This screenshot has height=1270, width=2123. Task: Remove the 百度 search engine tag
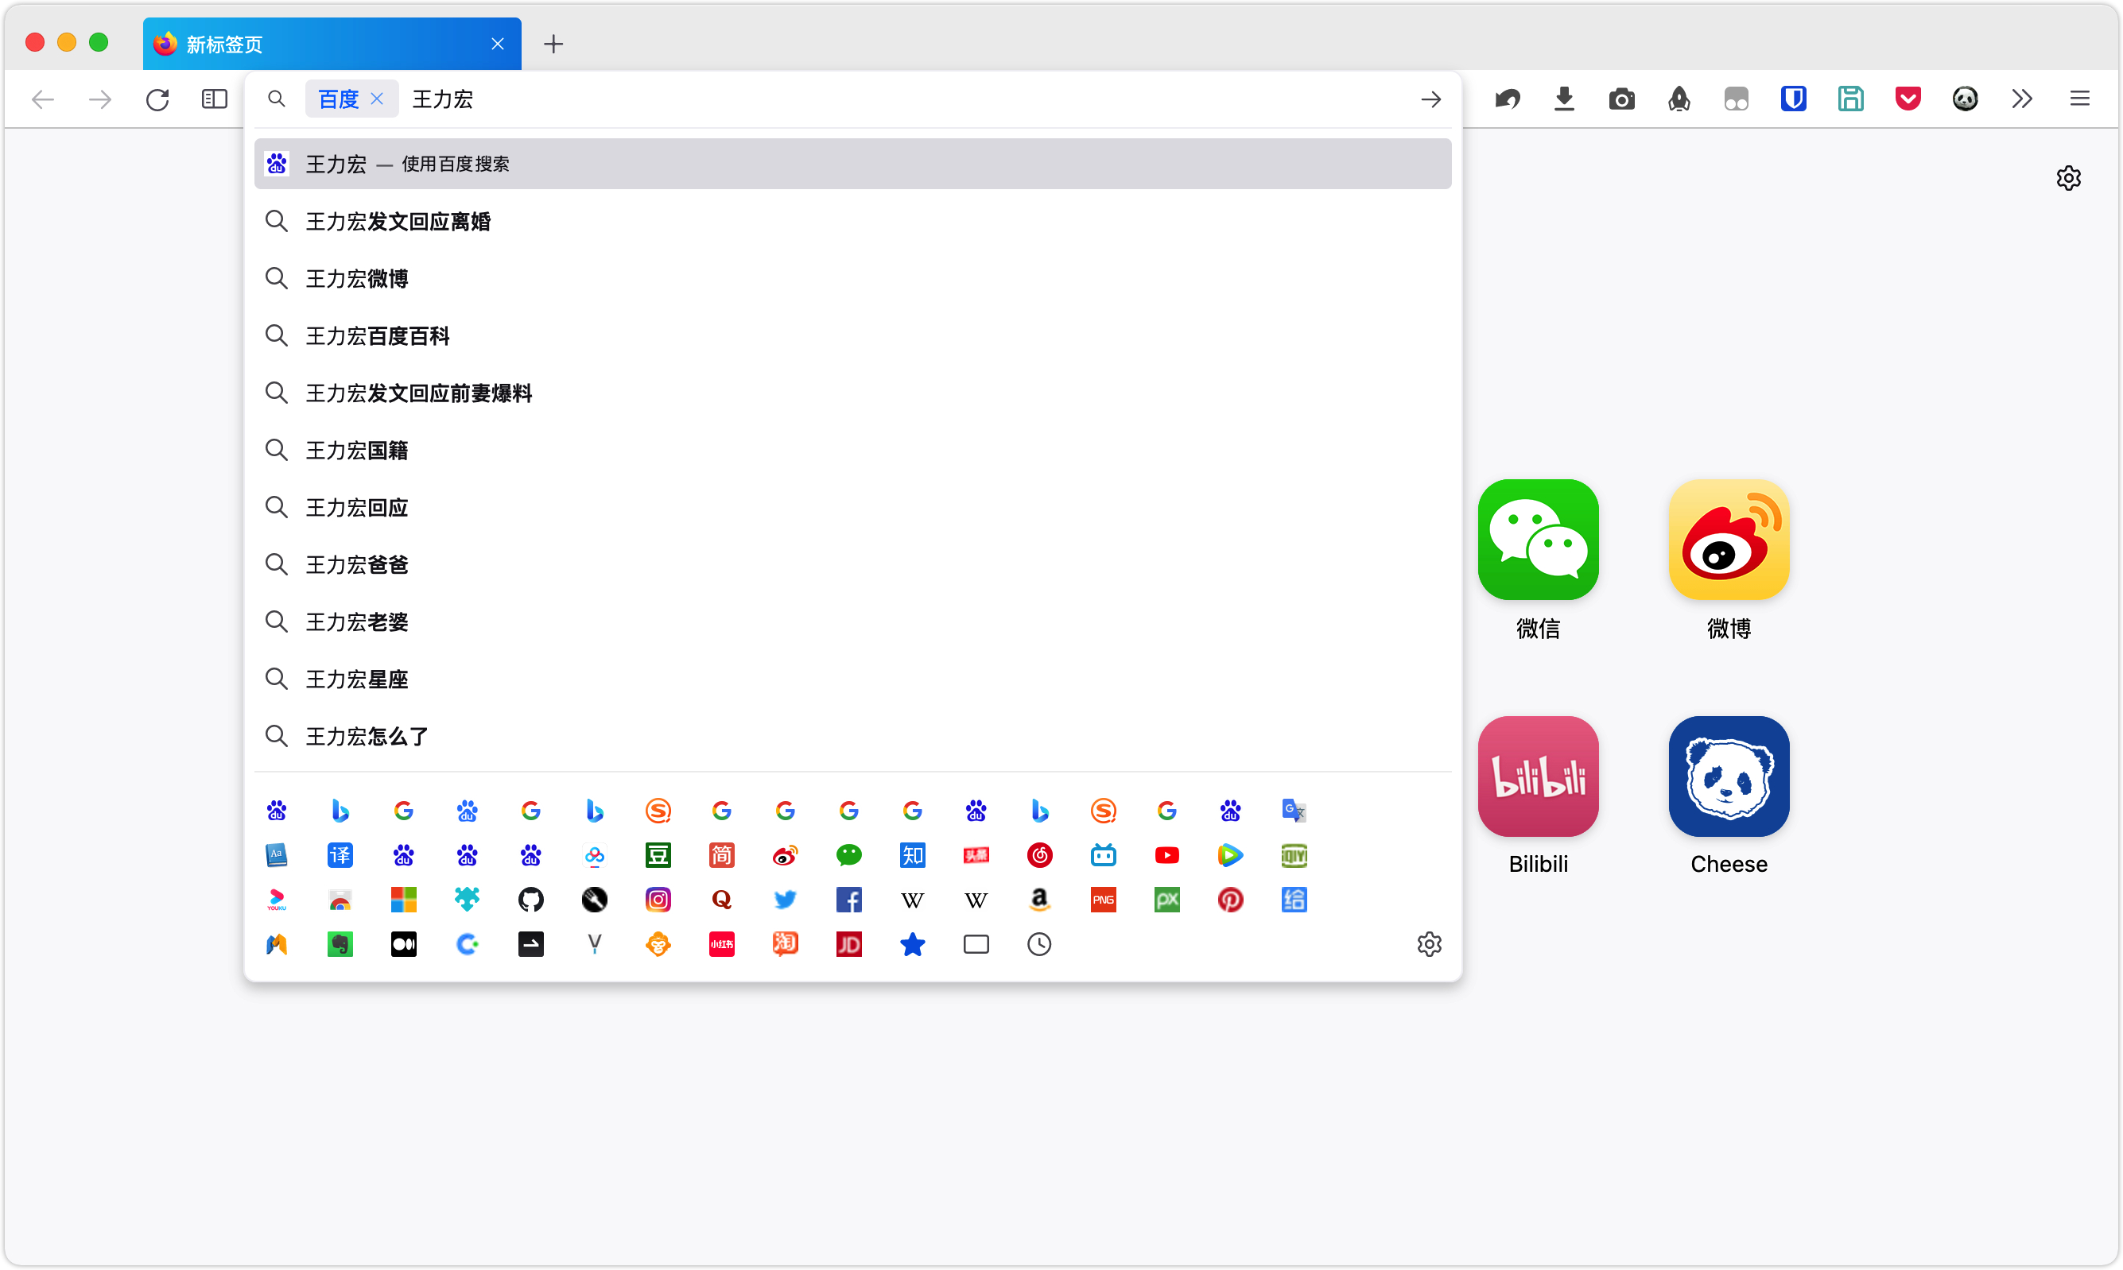377,99
